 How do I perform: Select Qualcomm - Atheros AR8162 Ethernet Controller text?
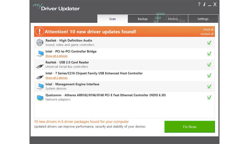[106, 95]
